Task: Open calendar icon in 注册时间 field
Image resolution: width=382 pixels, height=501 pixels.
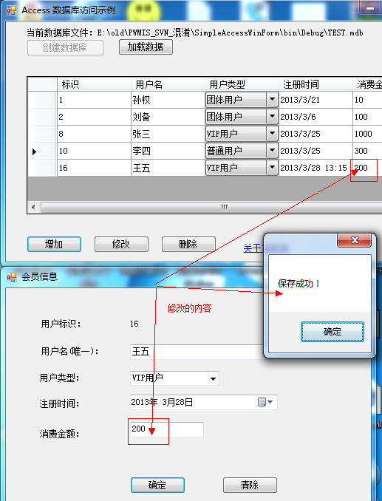Action: point(262,402)
